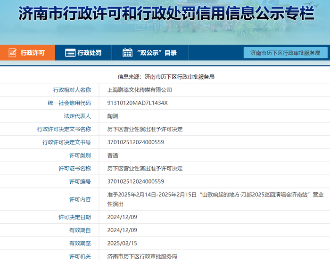Click the 济南市历下区行政审批服务局 button in navigation bar
The width and height of the screenshot is (330, 261).
coord(285,53)
